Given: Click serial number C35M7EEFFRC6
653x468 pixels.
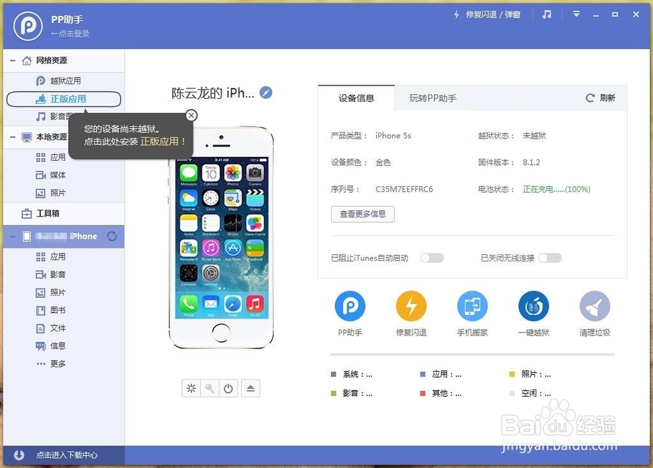Looking at the screenshot, I should click(404, 189).
